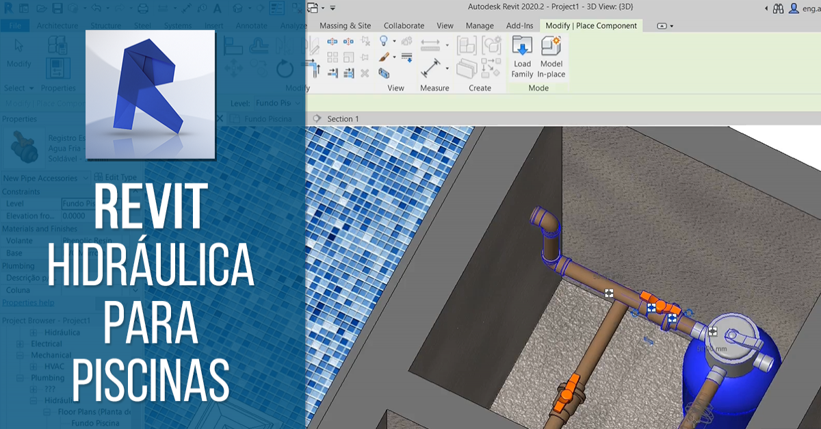
Task: Open the Customize Quick Access Toolbar dropdown
Action: [333, 8]
